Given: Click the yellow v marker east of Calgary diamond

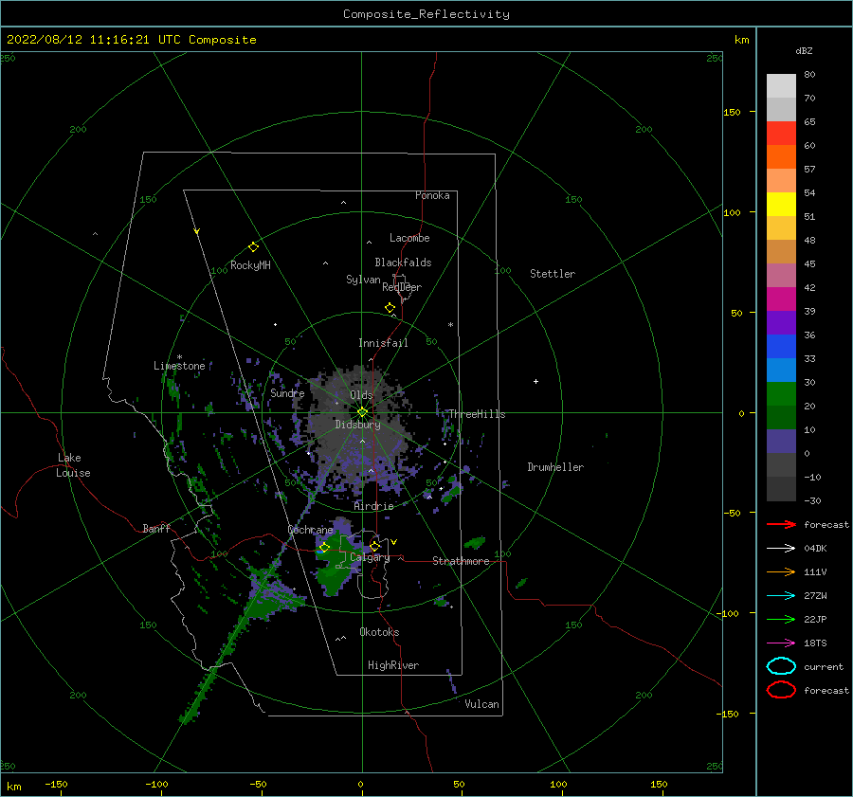Looking at the screenshot, I should [394, 542].
